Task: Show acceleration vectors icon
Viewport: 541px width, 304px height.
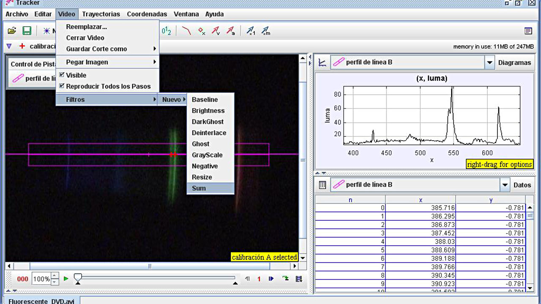Action: 230,31
